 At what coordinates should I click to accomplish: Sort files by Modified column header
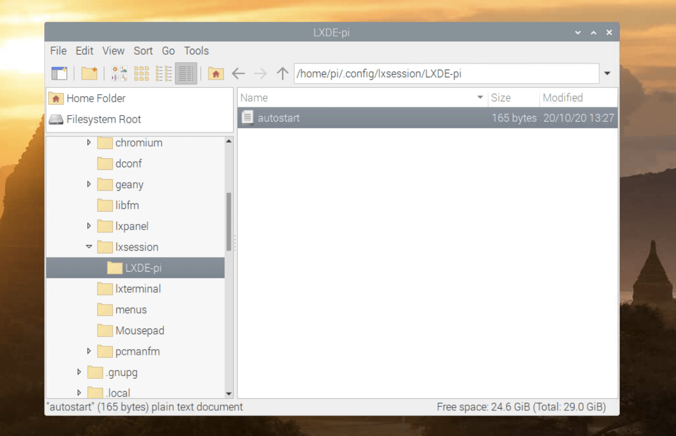pos(578,98)
